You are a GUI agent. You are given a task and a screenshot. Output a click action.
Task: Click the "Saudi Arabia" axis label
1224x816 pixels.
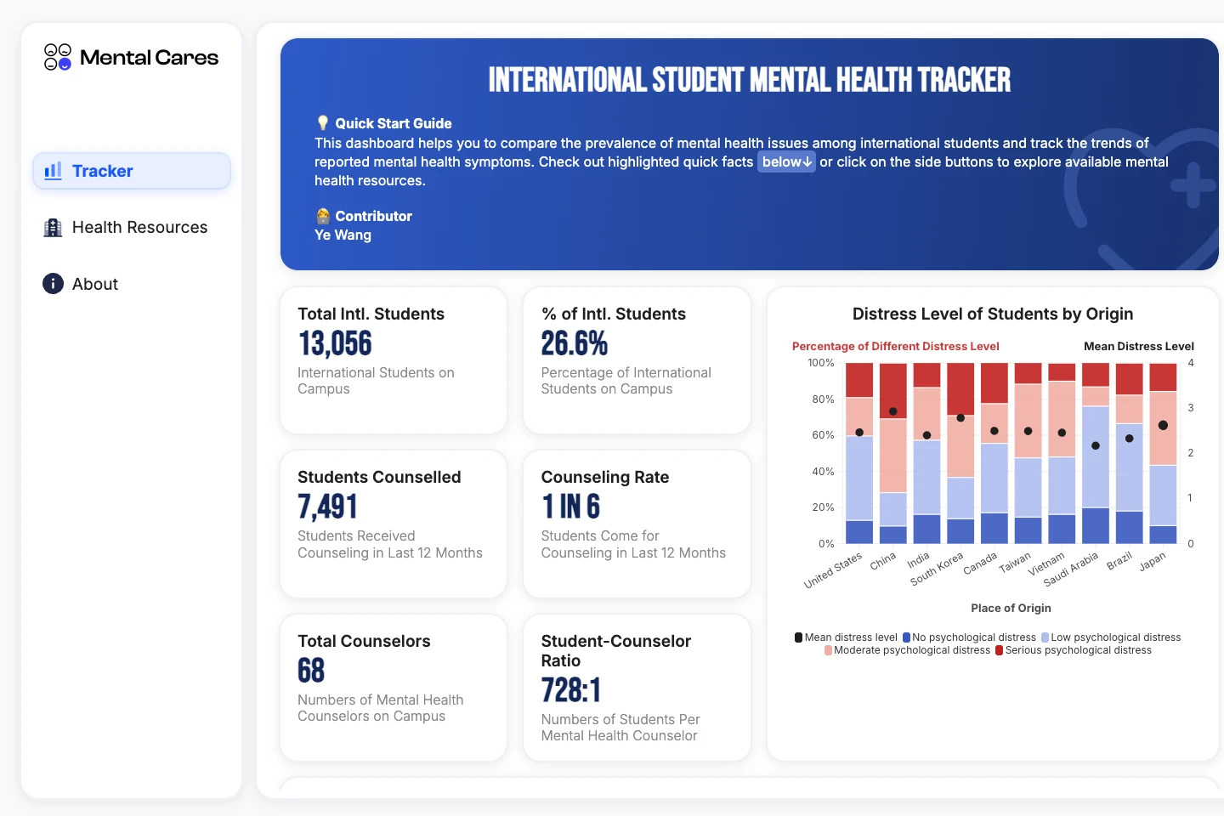click(x=1071, y=569)
